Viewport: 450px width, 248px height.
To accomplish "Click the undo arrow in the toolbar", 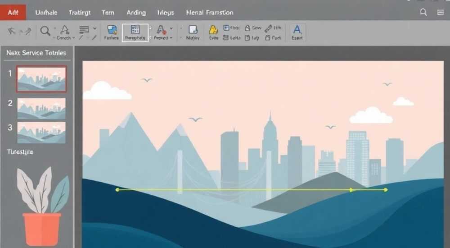I will [x=12, y=31].
